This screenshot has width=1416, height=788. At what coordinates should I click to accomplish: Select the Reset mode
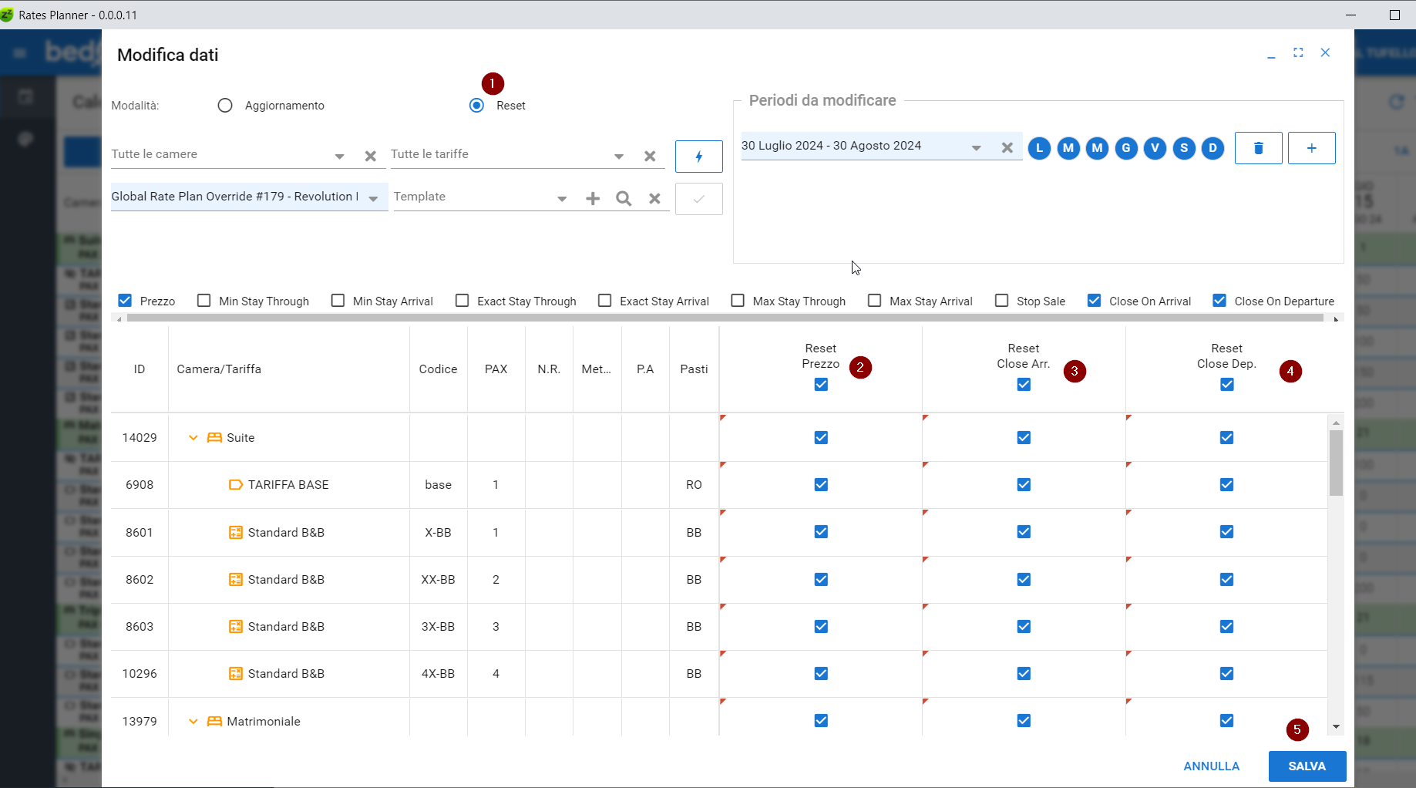pyautogui.click(x=476, y=106)
